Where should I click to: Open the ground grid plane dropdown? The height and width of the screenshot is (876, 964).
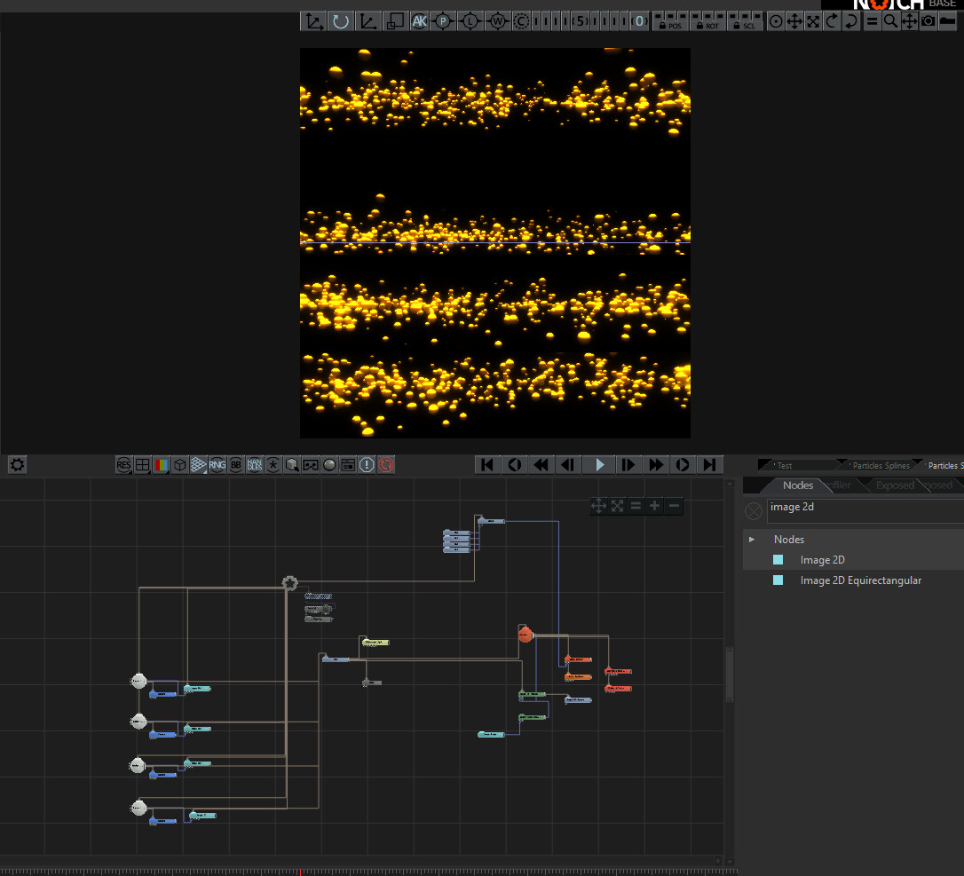coord(198,465)
